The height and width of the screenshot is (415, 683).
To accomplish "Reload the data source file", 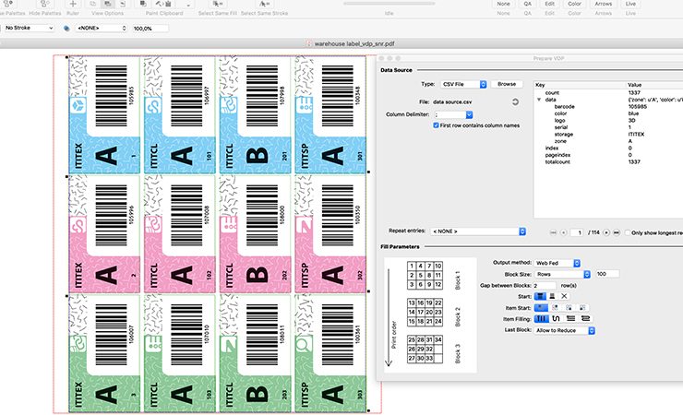I will coord(515,101).
